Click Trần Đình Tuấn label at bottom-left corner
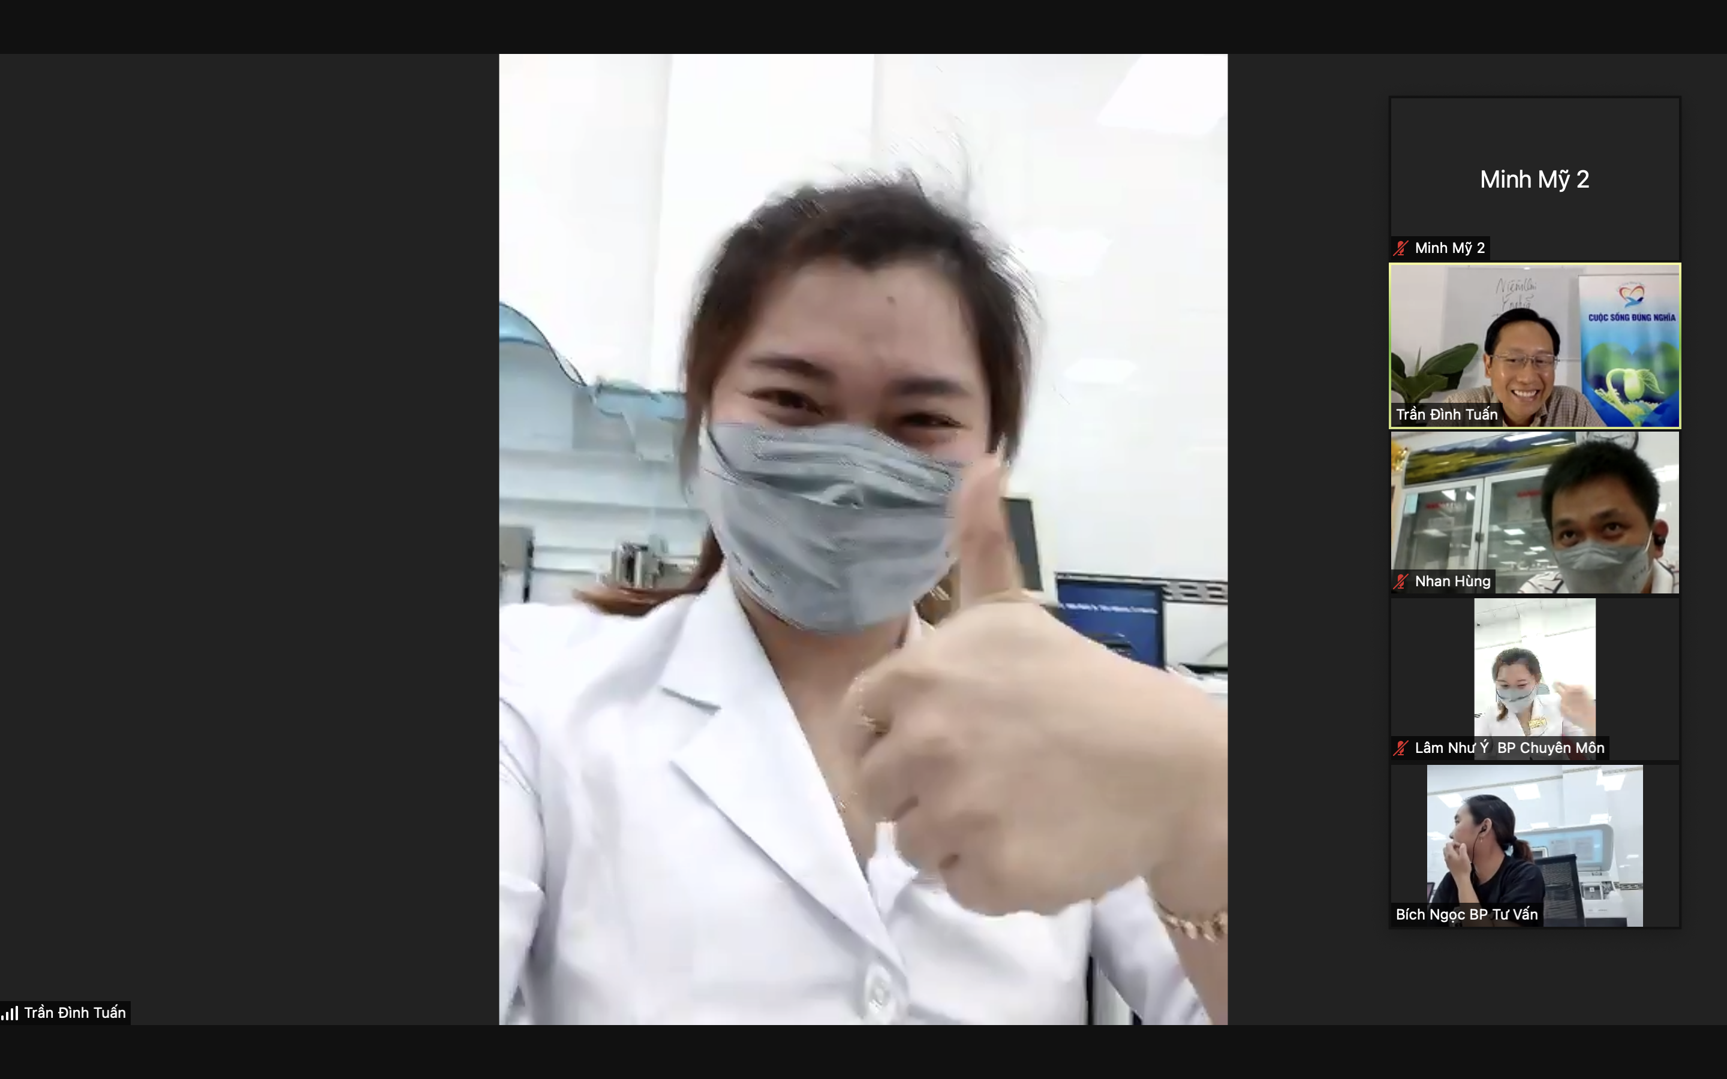 (74, 1012)
